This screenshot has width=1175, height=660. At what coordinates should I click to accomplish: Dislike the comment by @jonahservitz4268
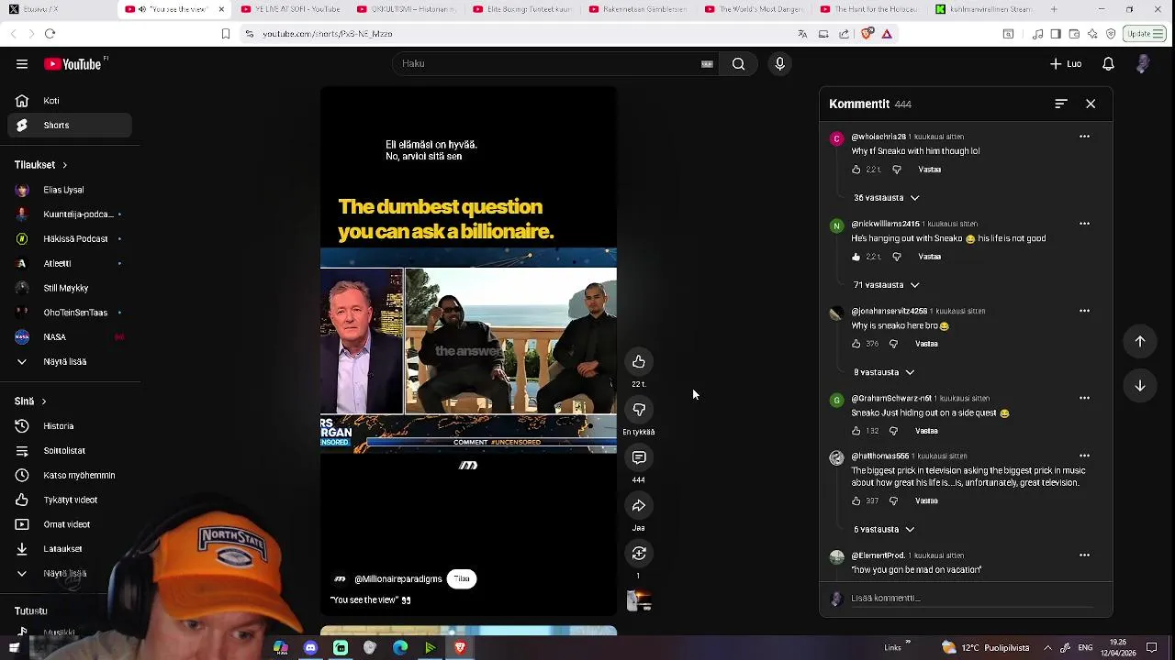pyautogui.click(x=894, y=344)
